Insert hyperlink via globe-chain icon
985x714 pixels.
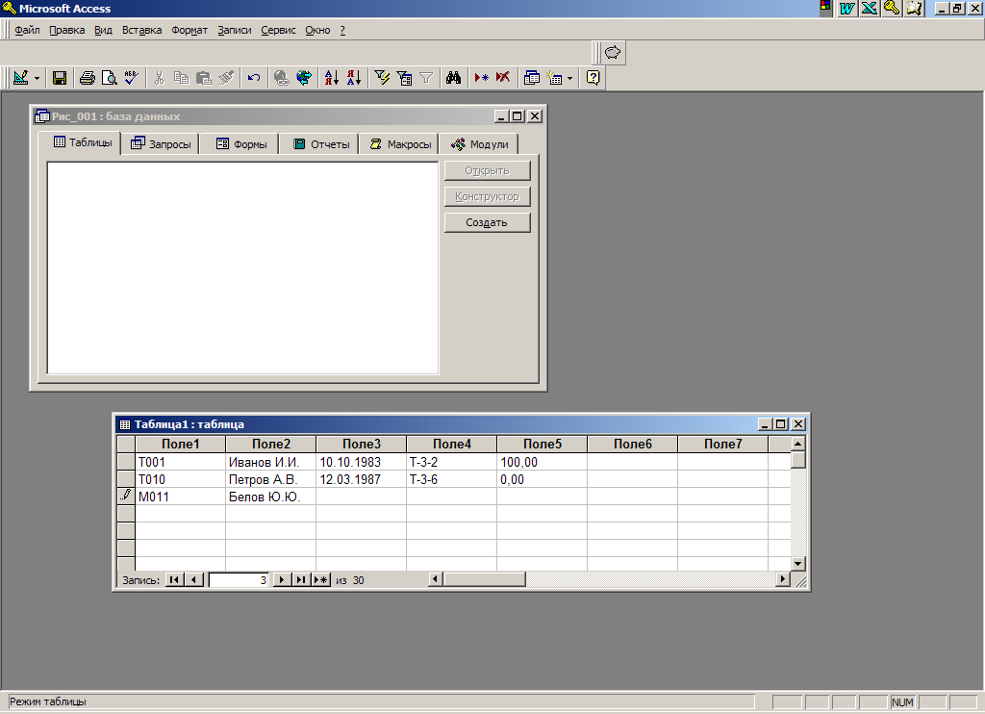[x=282, y=78]
